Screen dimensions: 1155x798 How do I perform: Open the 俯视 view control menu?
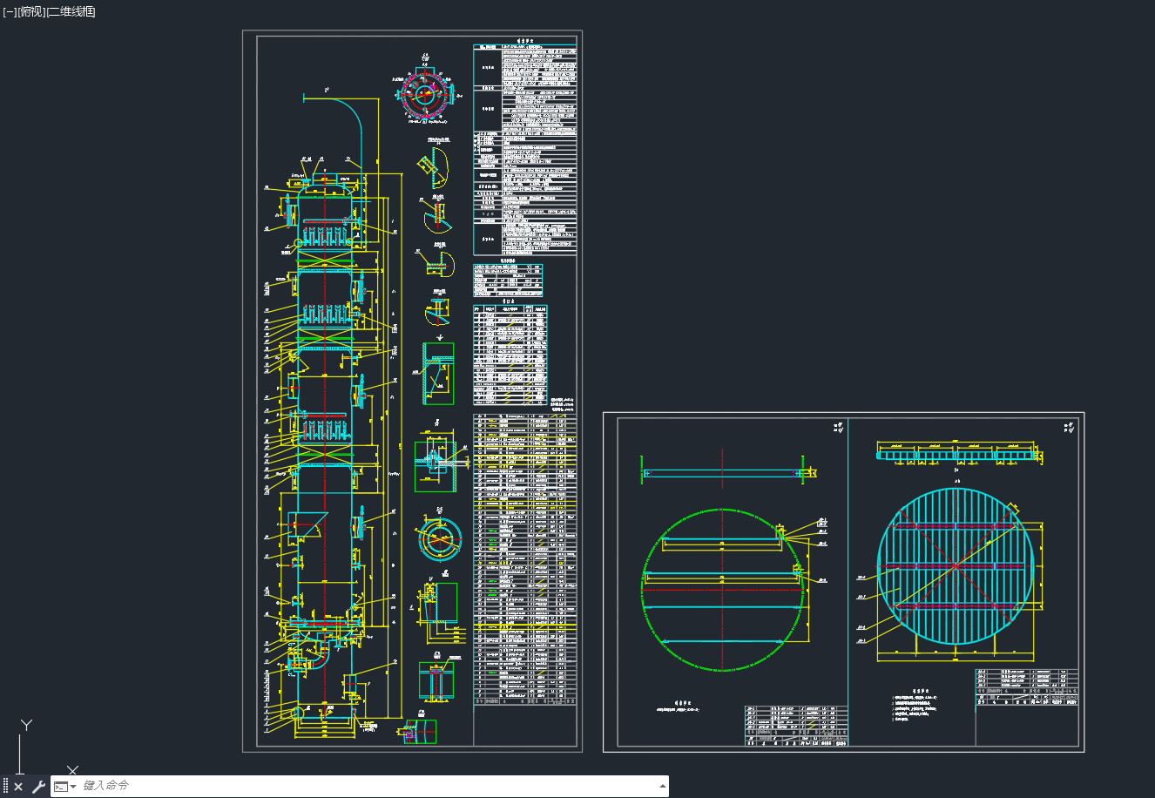click(30, 12)
